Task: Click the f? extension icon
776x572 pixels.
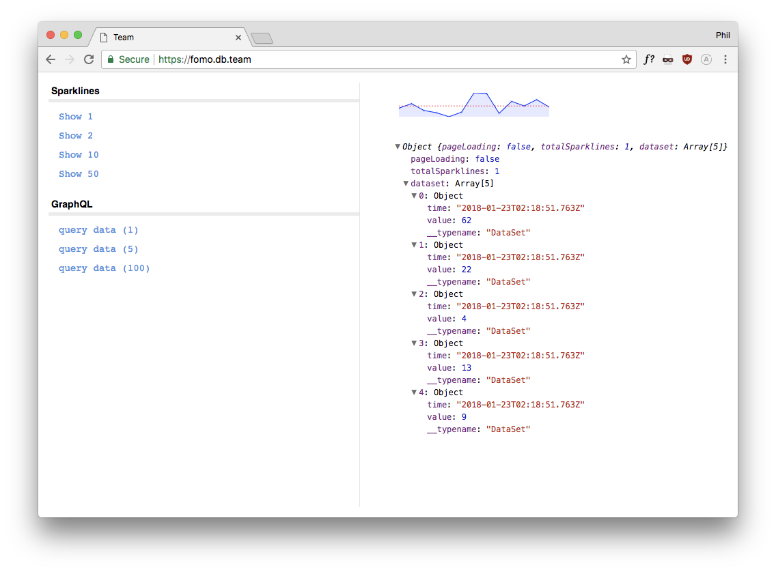Action: click(x=649, y=59)
